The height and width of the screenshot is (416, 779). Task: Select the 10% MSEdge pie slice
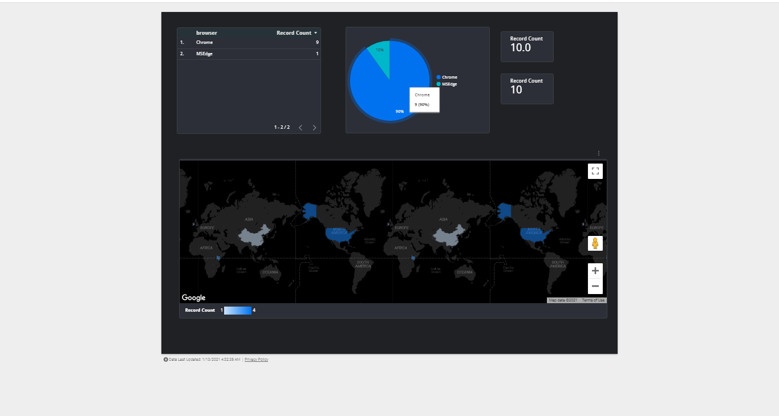[x=380, y=51]
